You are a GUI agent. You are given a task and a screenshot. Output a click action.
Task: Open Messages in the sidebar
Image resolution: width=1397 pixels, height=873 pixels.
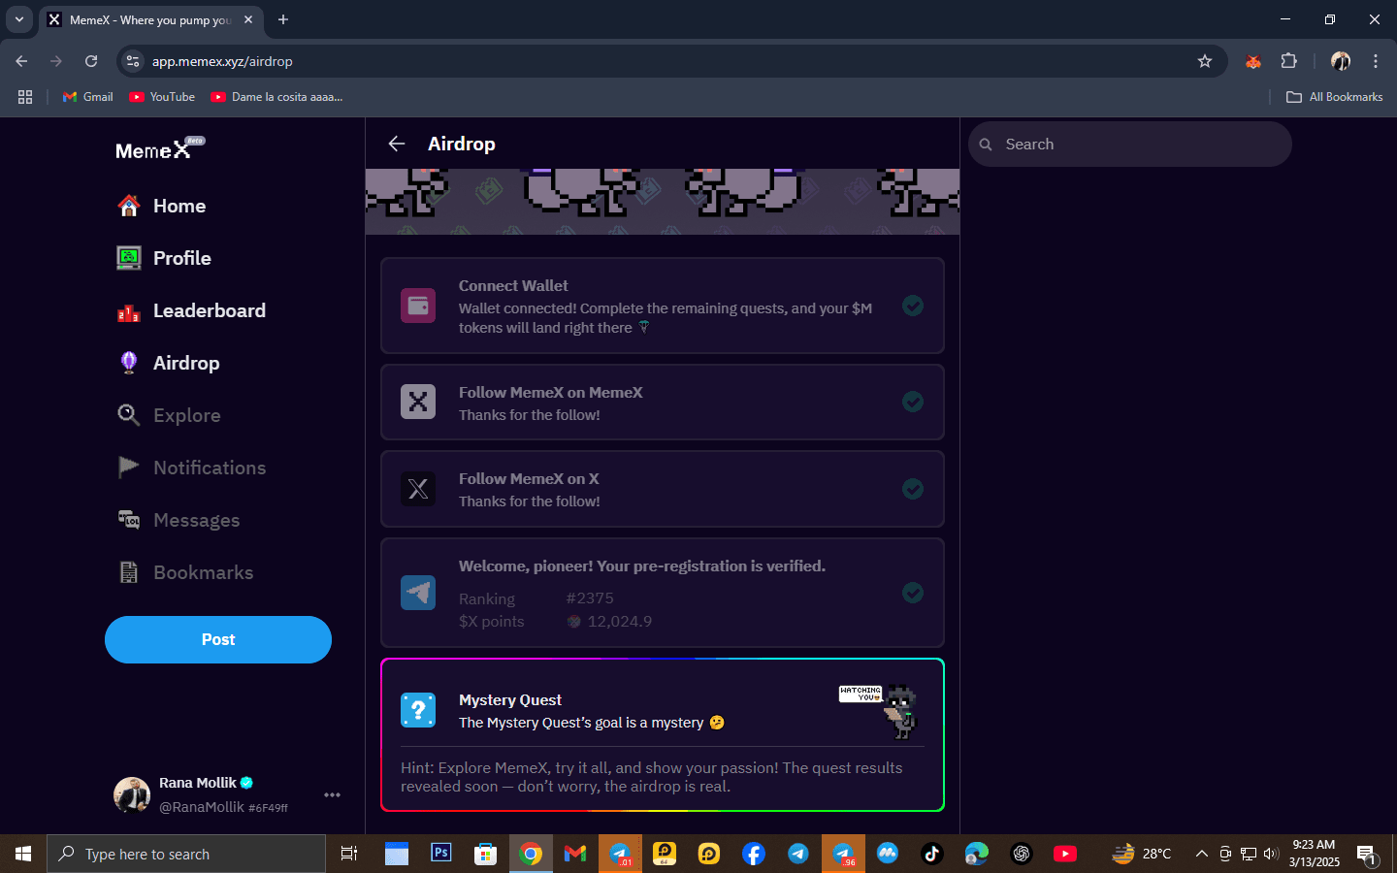tap(195, 520)
